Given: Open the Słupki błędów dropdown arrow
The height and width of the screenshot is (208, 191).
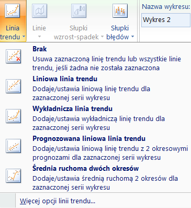Looking at the screenshot, I should (132, 37).
